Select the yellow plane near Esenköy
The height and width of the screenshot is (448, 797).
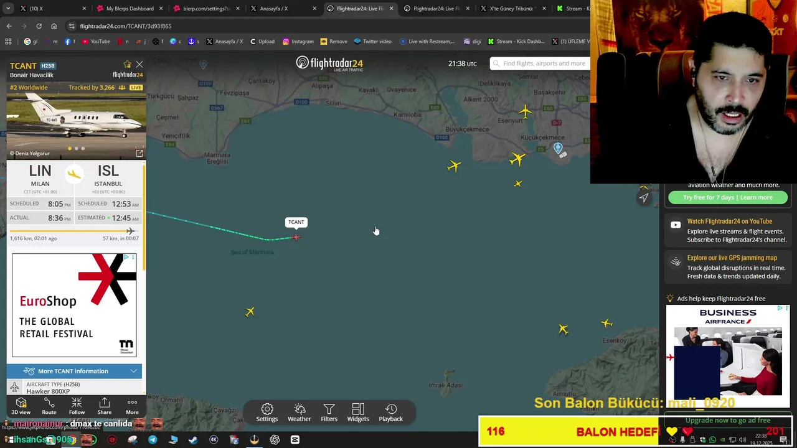pyautogui.click(x=607, y=323)
